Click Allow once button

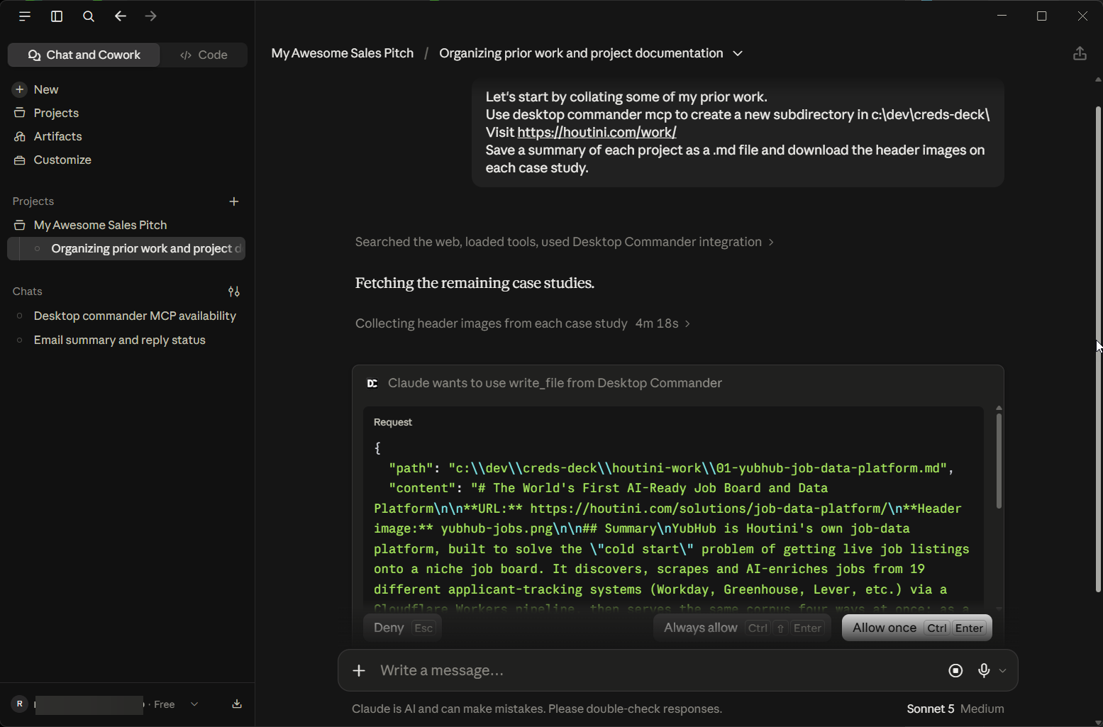click(916, 628)
